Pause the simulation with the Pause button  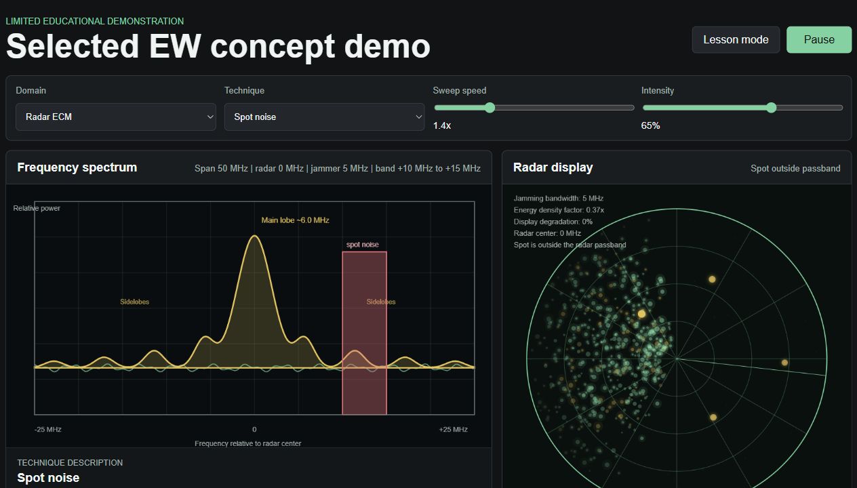(819, 39)
